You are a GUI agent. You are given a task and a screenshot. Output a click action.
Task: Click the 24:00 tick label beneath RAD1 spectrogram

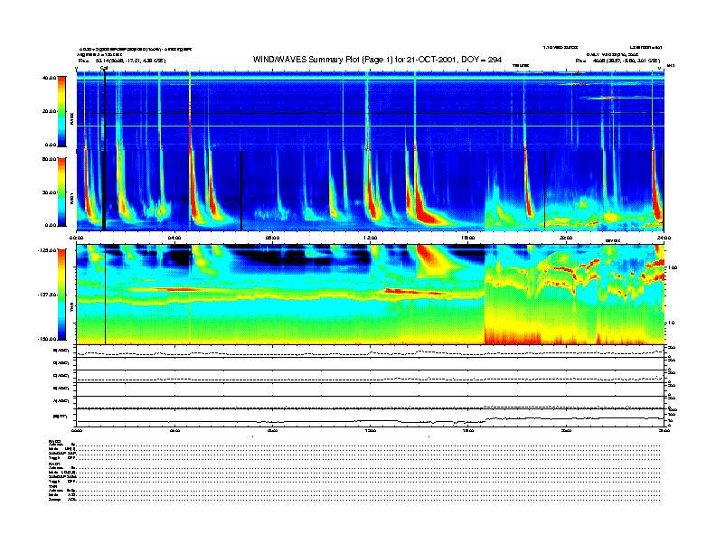coord(664,238)
